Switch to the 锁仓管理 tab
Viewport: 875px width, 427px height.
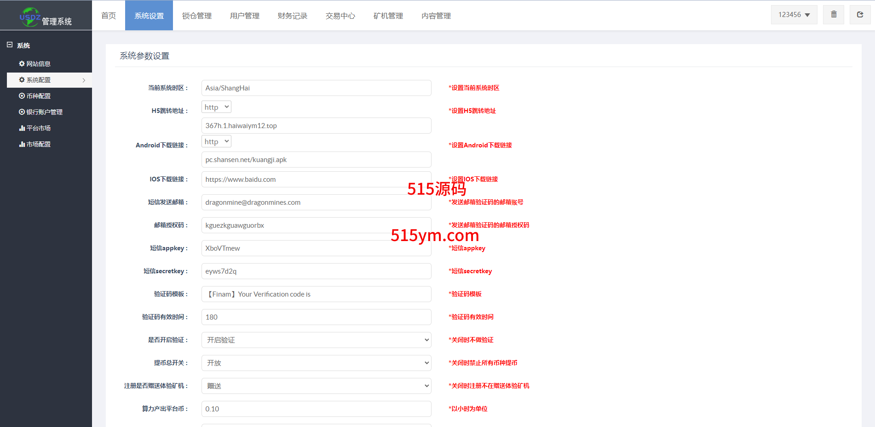point(197,16)
